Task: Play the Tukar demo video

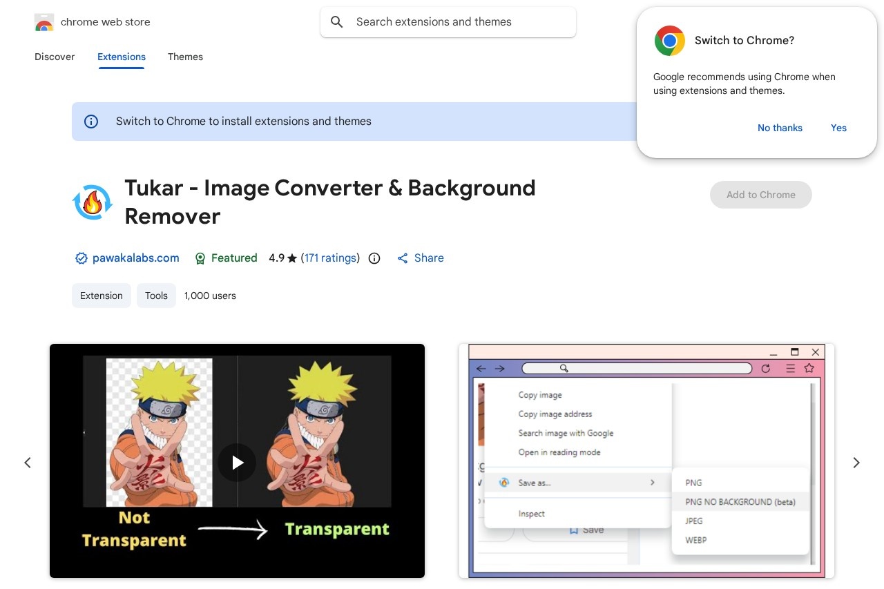Action: click(x=237, y=462)
